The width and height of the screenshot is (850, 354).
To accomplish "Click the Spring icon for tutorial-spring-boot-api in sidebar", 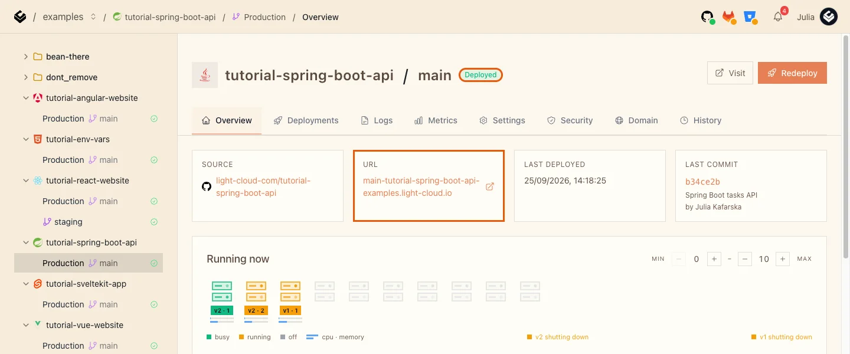I will 38,242.
